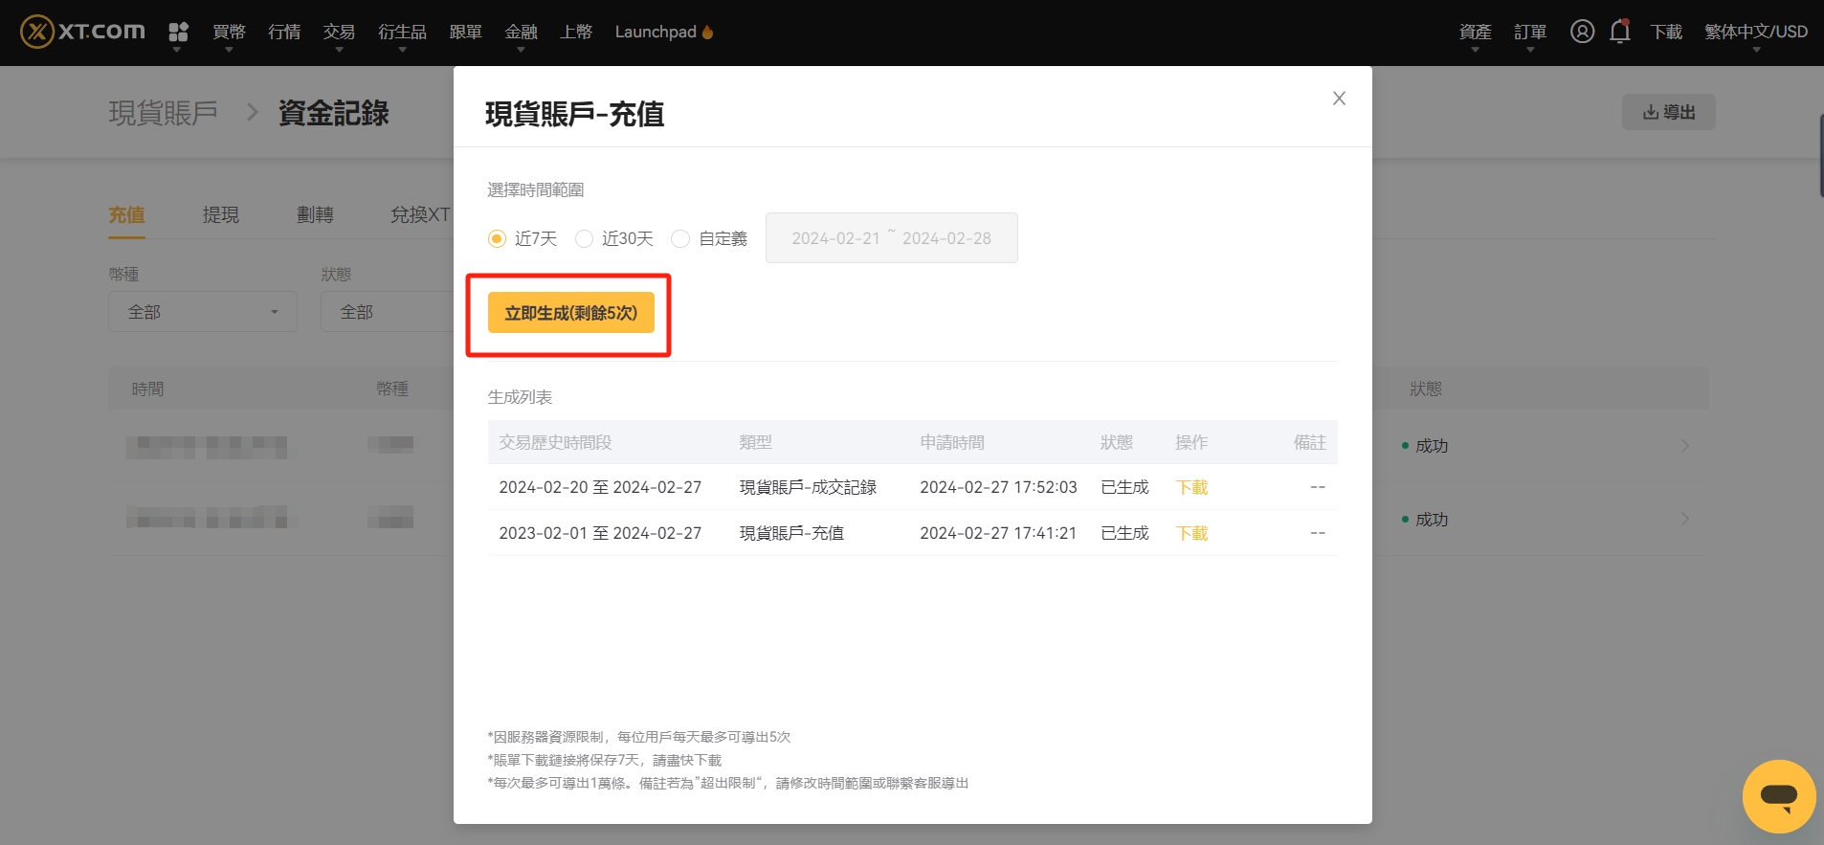
Task: Open the 行情 menu item
Action: [x=284, y=32]
